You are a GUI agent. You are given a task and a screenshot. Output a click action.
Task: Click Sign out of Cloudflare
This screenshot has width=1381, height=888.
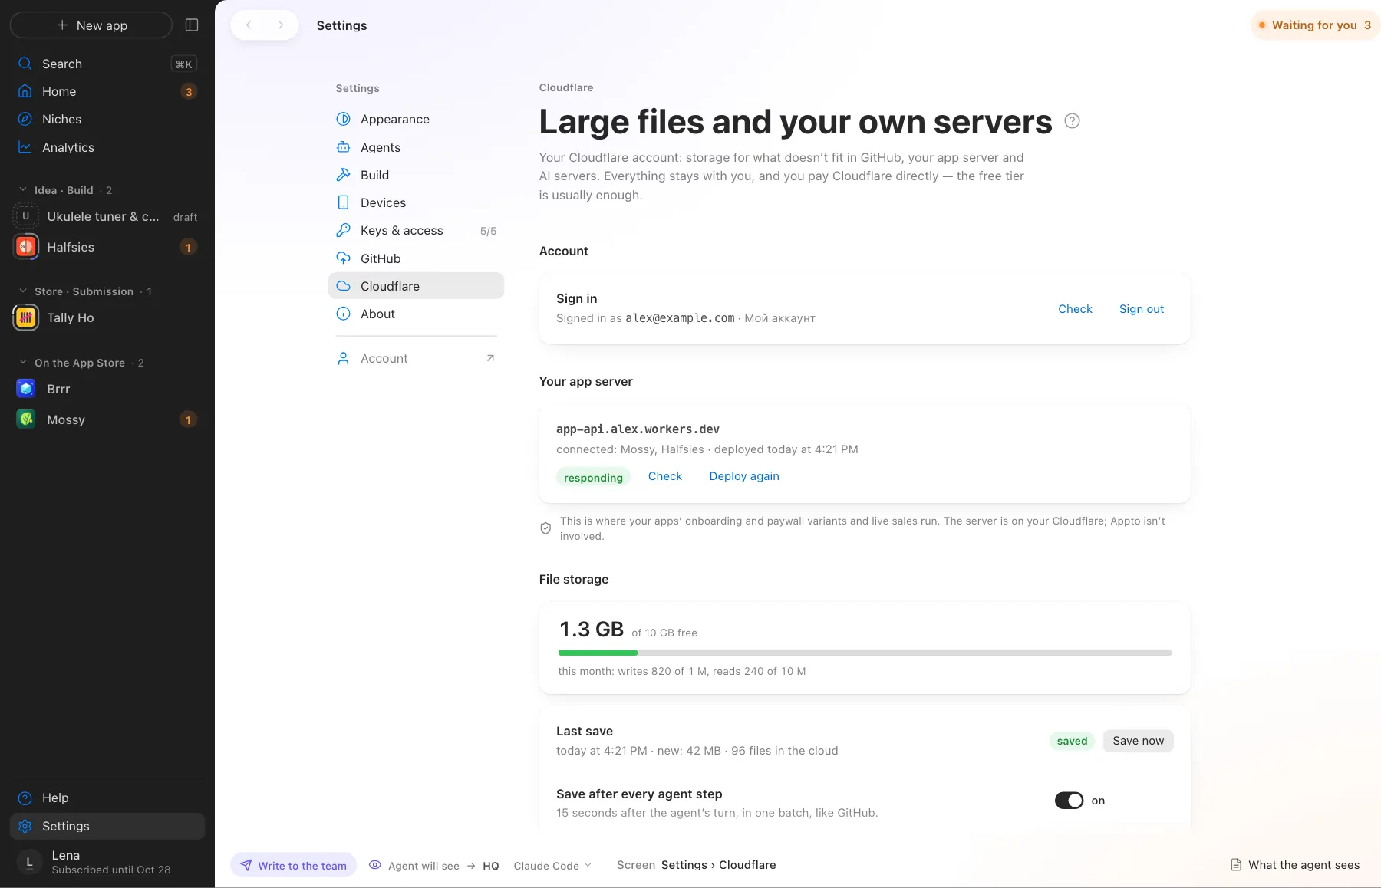(x=1141, y=309)
